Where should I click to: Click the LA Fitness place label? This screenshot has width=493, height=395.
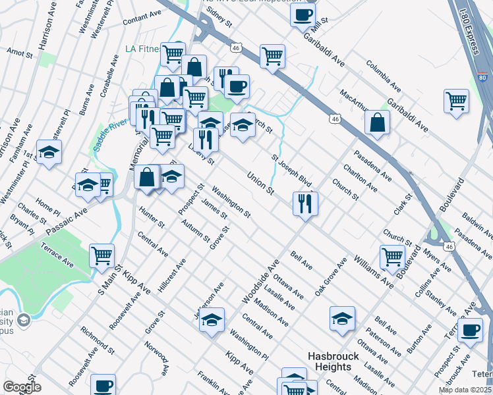click(143, 49)
